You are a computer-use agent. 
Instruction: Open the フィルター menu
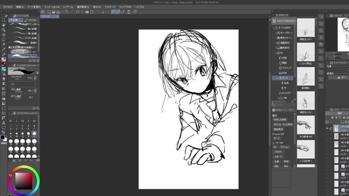point(110,7)
